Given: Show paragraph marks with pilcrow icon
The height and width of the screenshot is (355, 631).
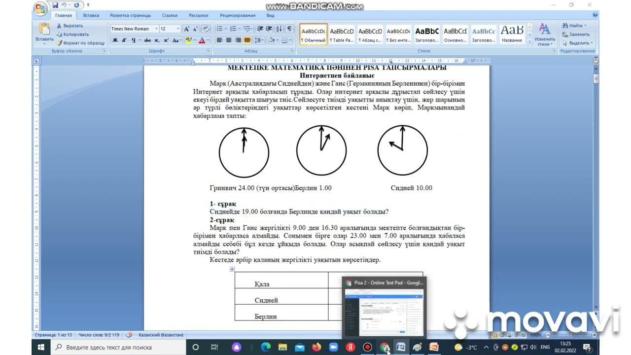Looking at the screenshot, I should (x=289, y=29).
